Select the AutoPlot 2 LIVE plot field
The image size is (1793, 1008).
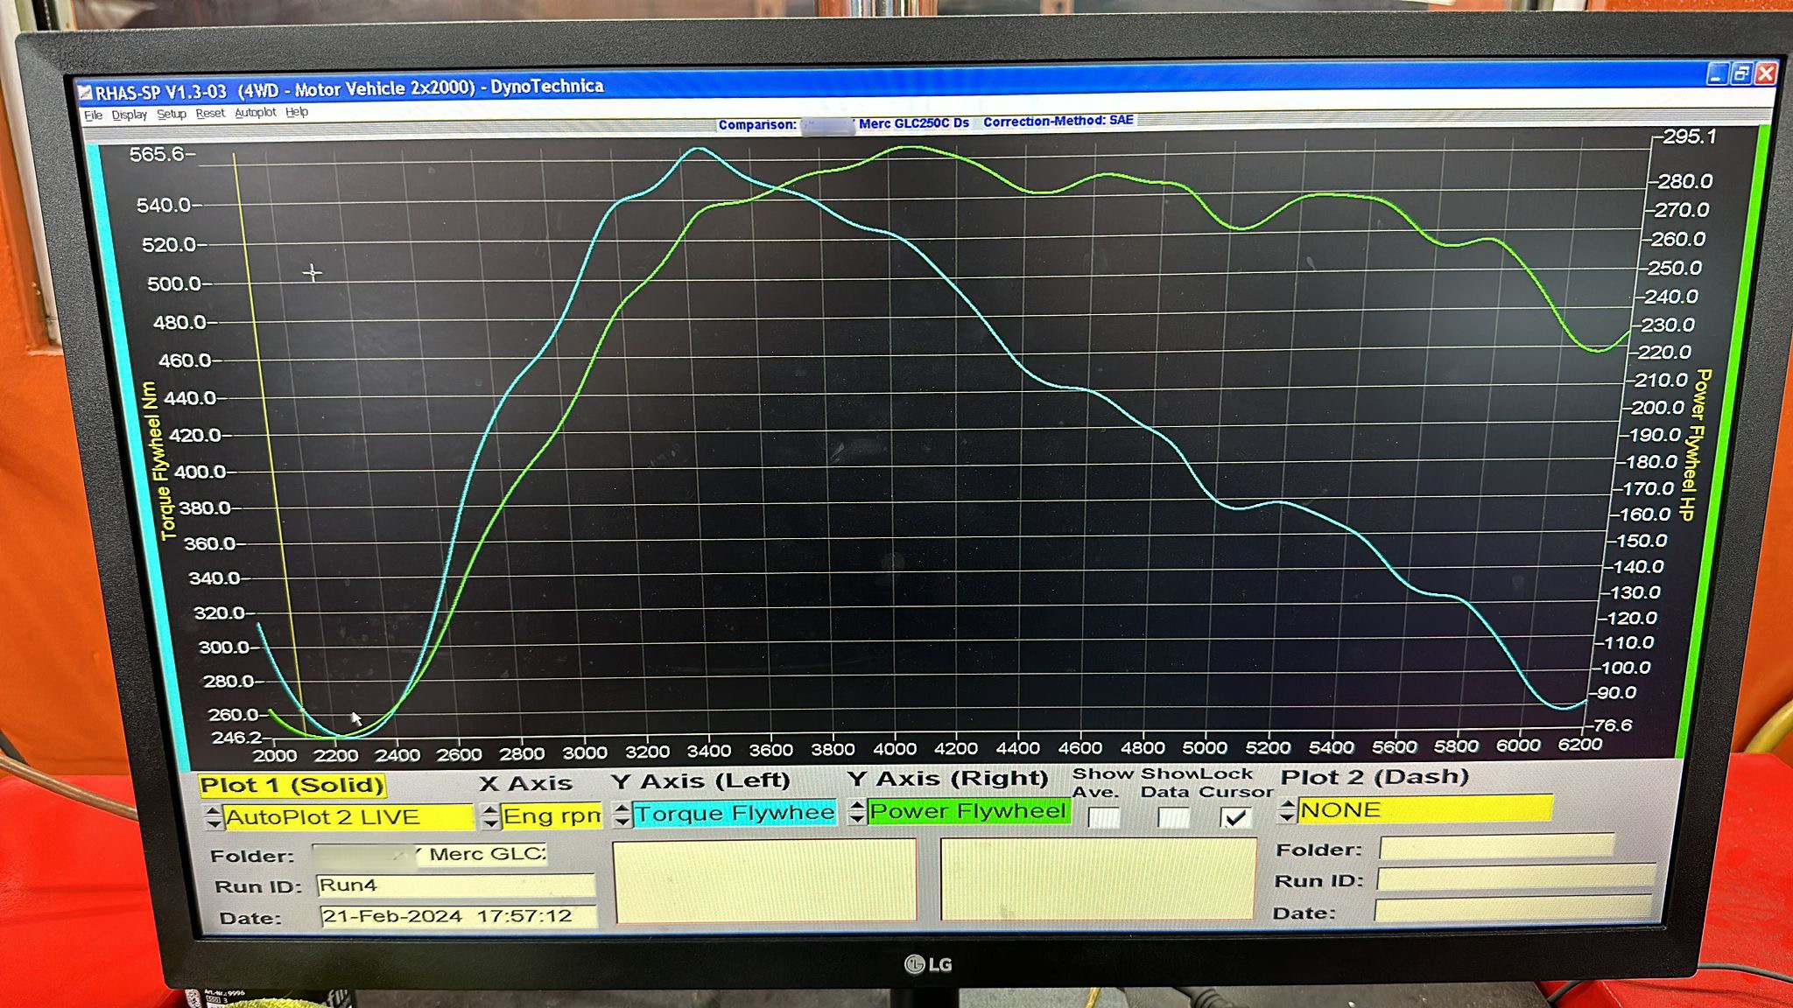coord(348,817)
